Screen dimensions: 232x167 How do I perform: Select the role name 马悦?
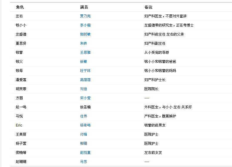coord(19,116)
